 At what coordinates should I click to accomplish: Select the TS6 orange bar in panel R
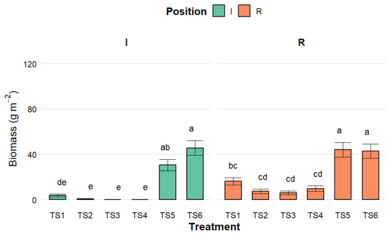click(x=370, y=175)
